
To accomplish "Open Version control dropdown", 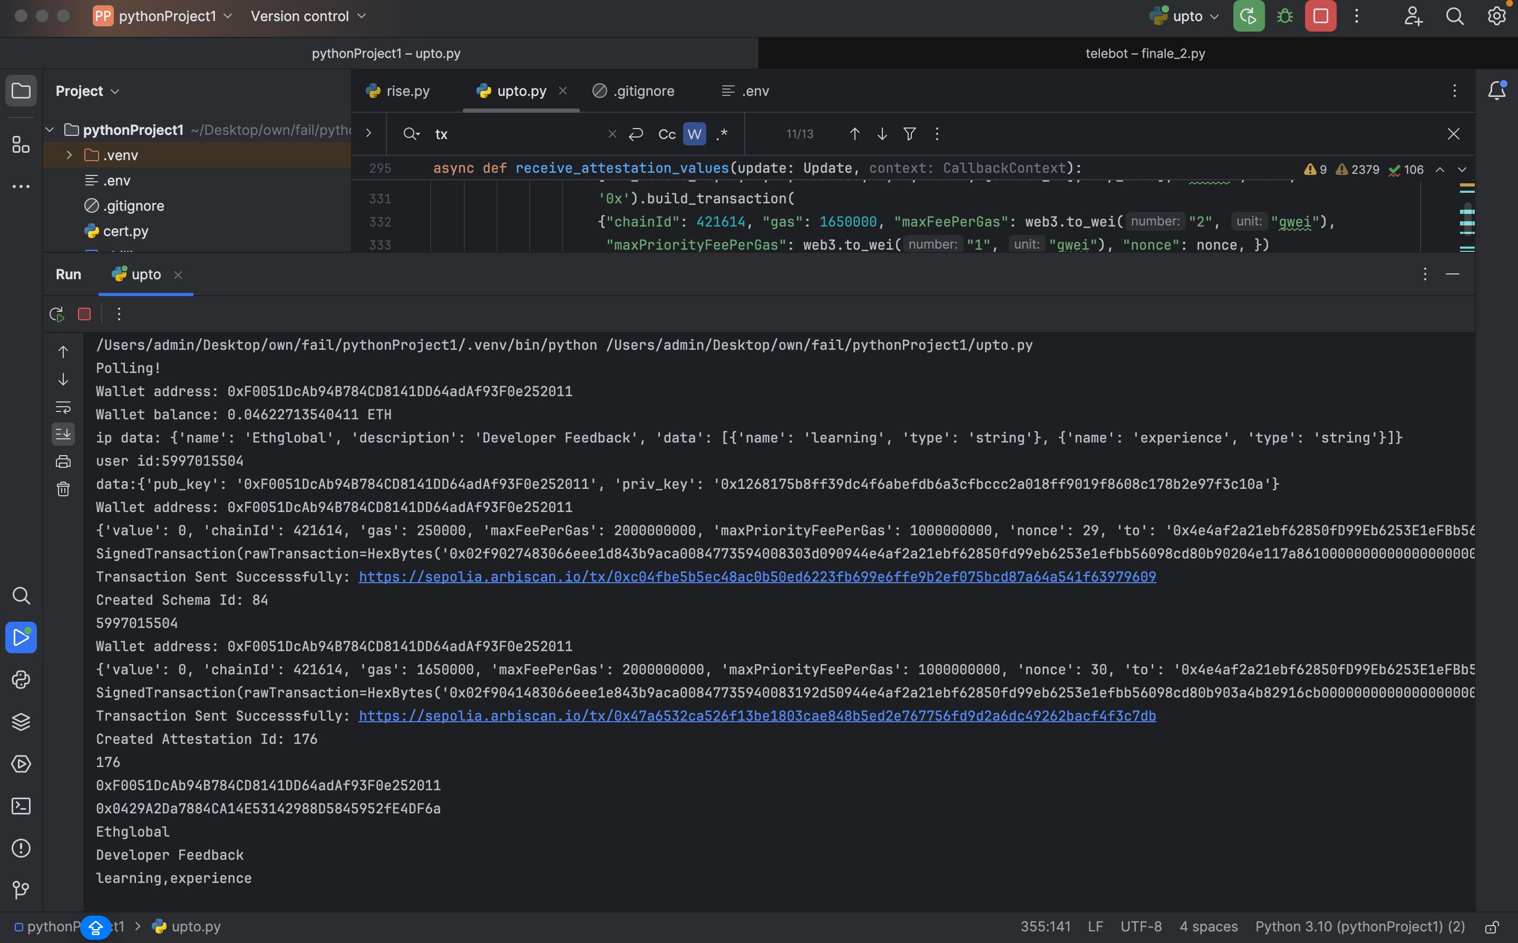I will [x=308, y=16].
